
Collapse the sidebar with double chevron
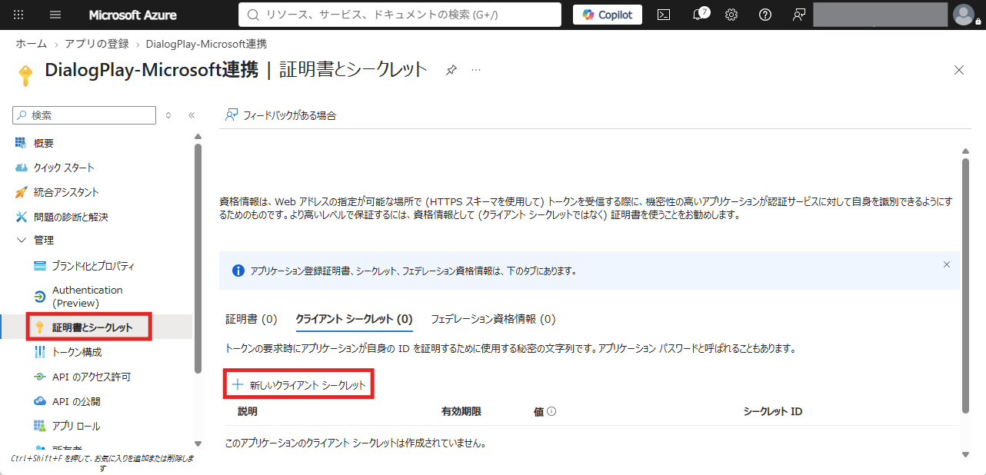(192, 115)
